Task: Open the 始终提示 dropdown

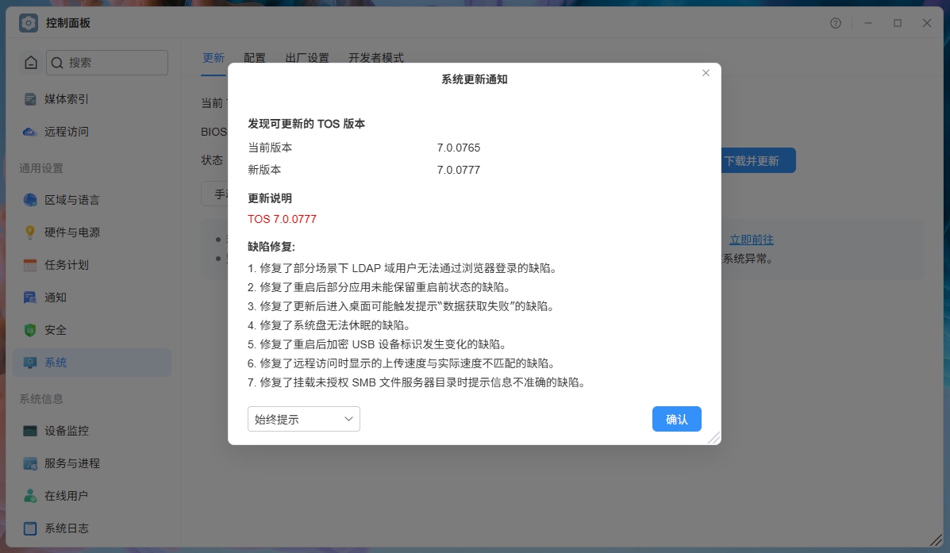Action: (x=303, y=419)
